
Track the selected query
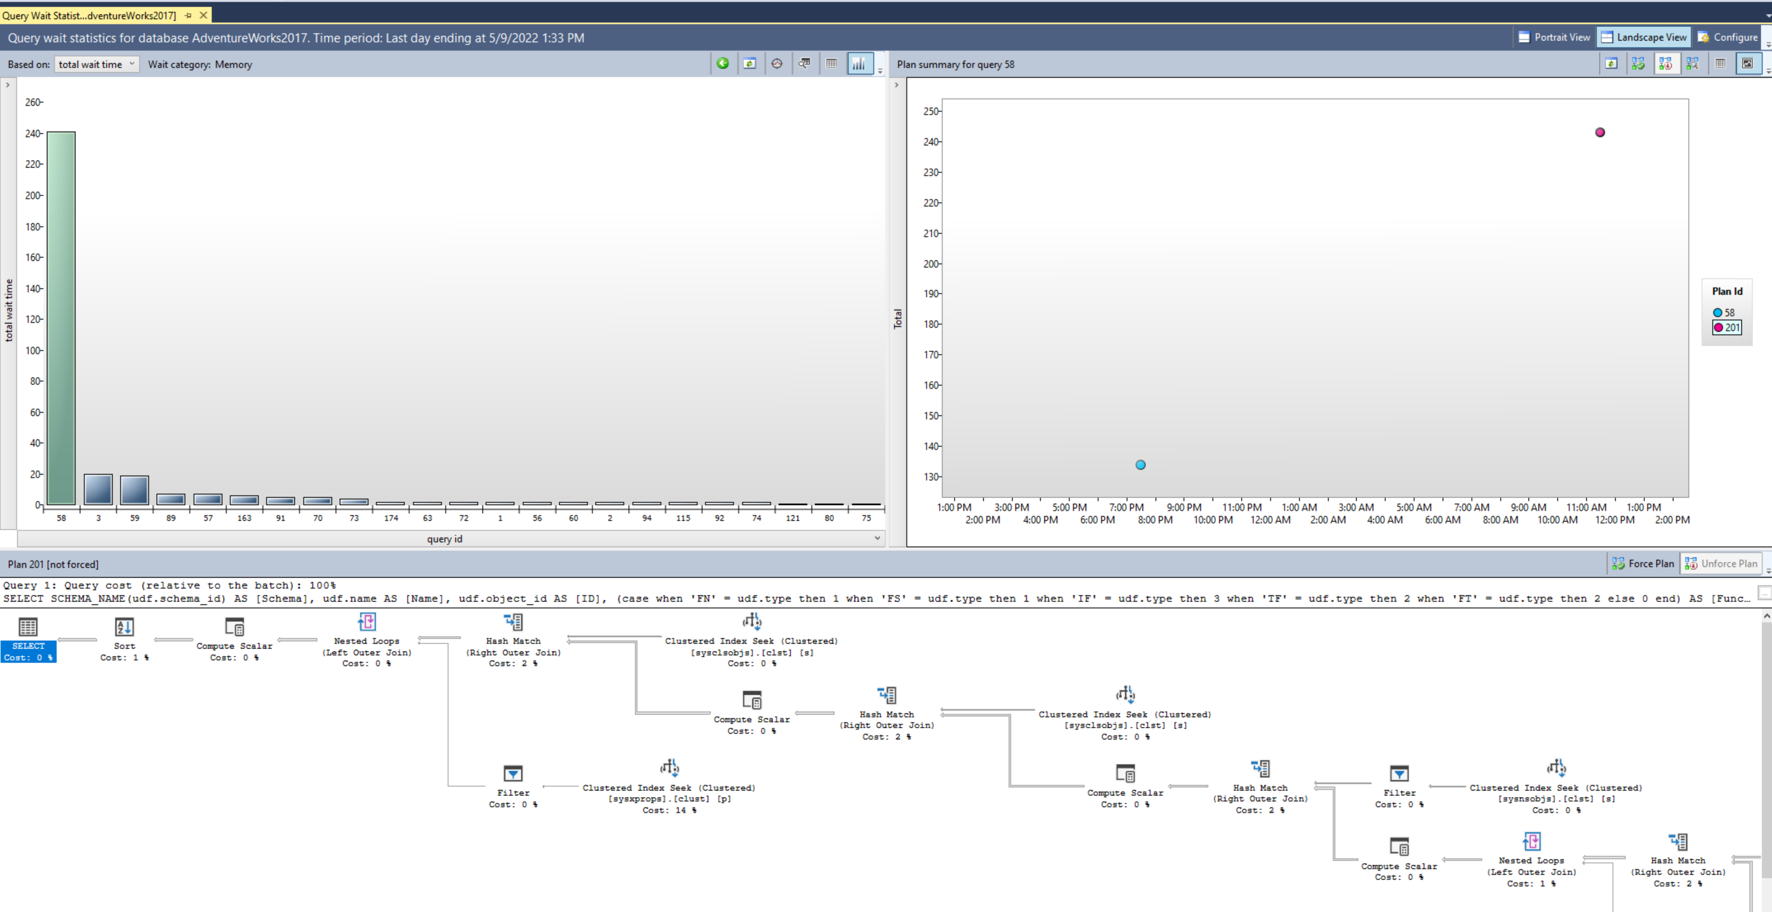776,63
